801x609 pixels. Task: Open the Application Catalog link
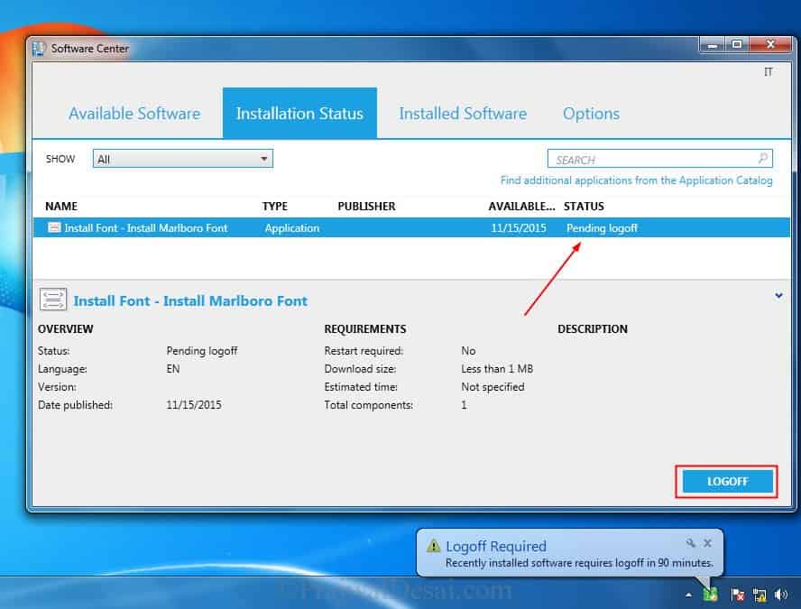636,180
